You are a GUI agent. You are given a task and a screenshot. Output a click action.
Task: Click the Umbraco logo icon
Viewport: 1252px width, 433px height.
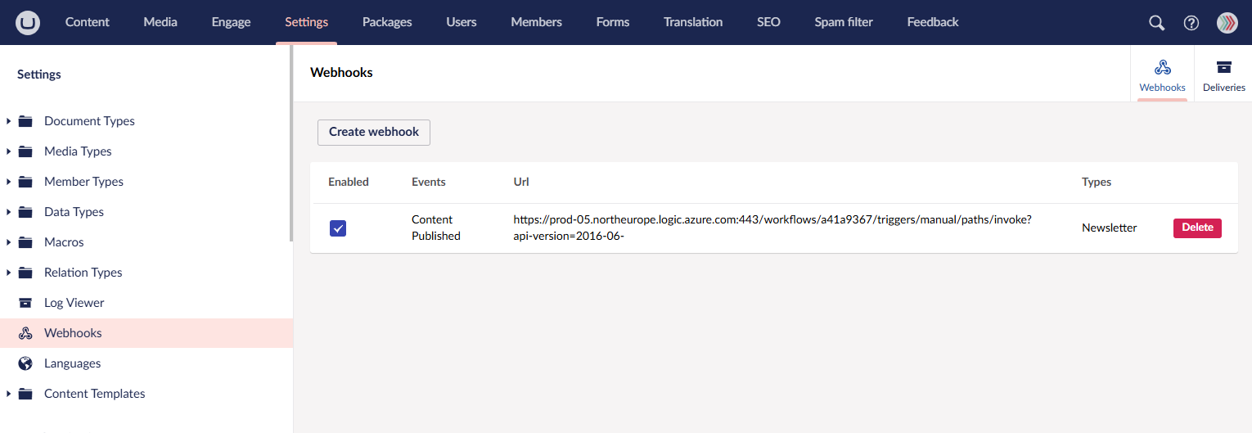click(x=27, y=23)
